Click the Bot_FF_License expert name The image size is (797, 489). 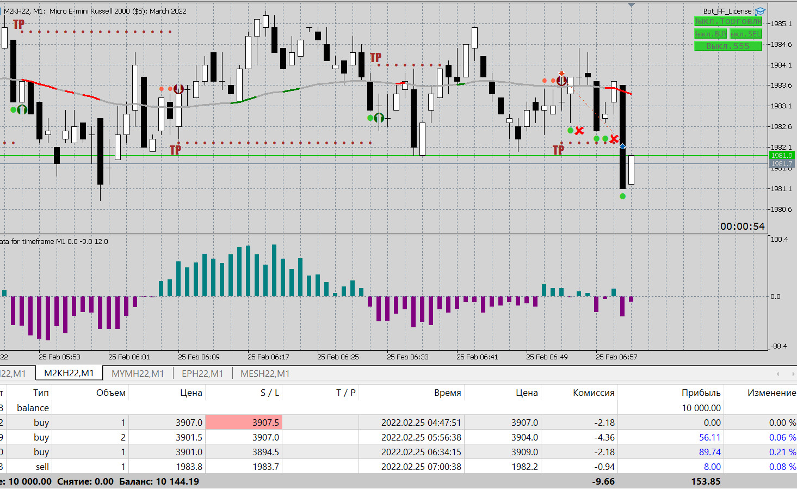click(x=727, y=11)
